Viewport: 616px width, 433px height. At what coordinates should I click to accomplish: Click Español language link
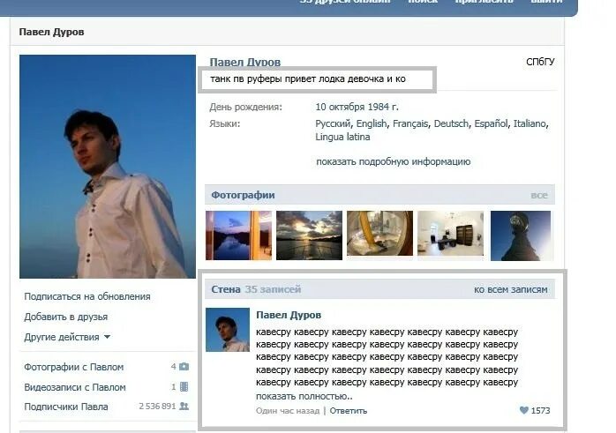tap(491, 123)
